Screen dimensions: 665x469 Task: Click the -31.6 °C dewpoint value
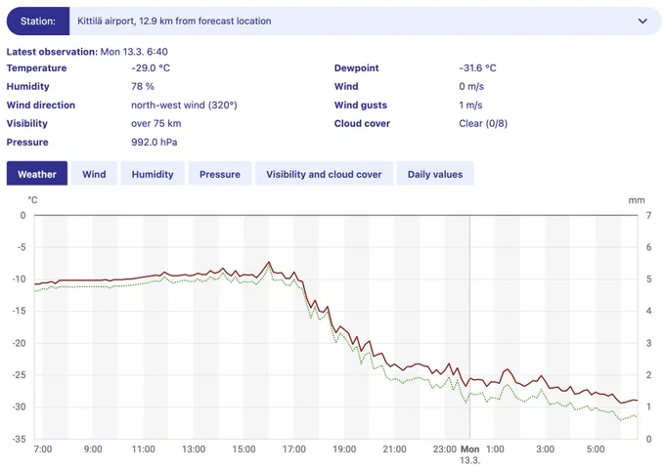[477, 67]
